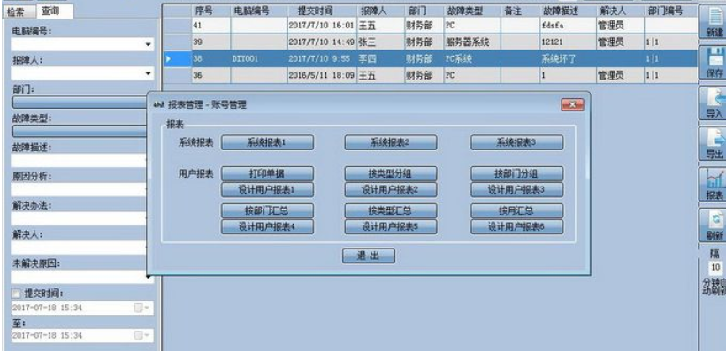Click the 故障描述 input field
The height and width of the screenshot is (351, 726).
click(x=80, y=161)
